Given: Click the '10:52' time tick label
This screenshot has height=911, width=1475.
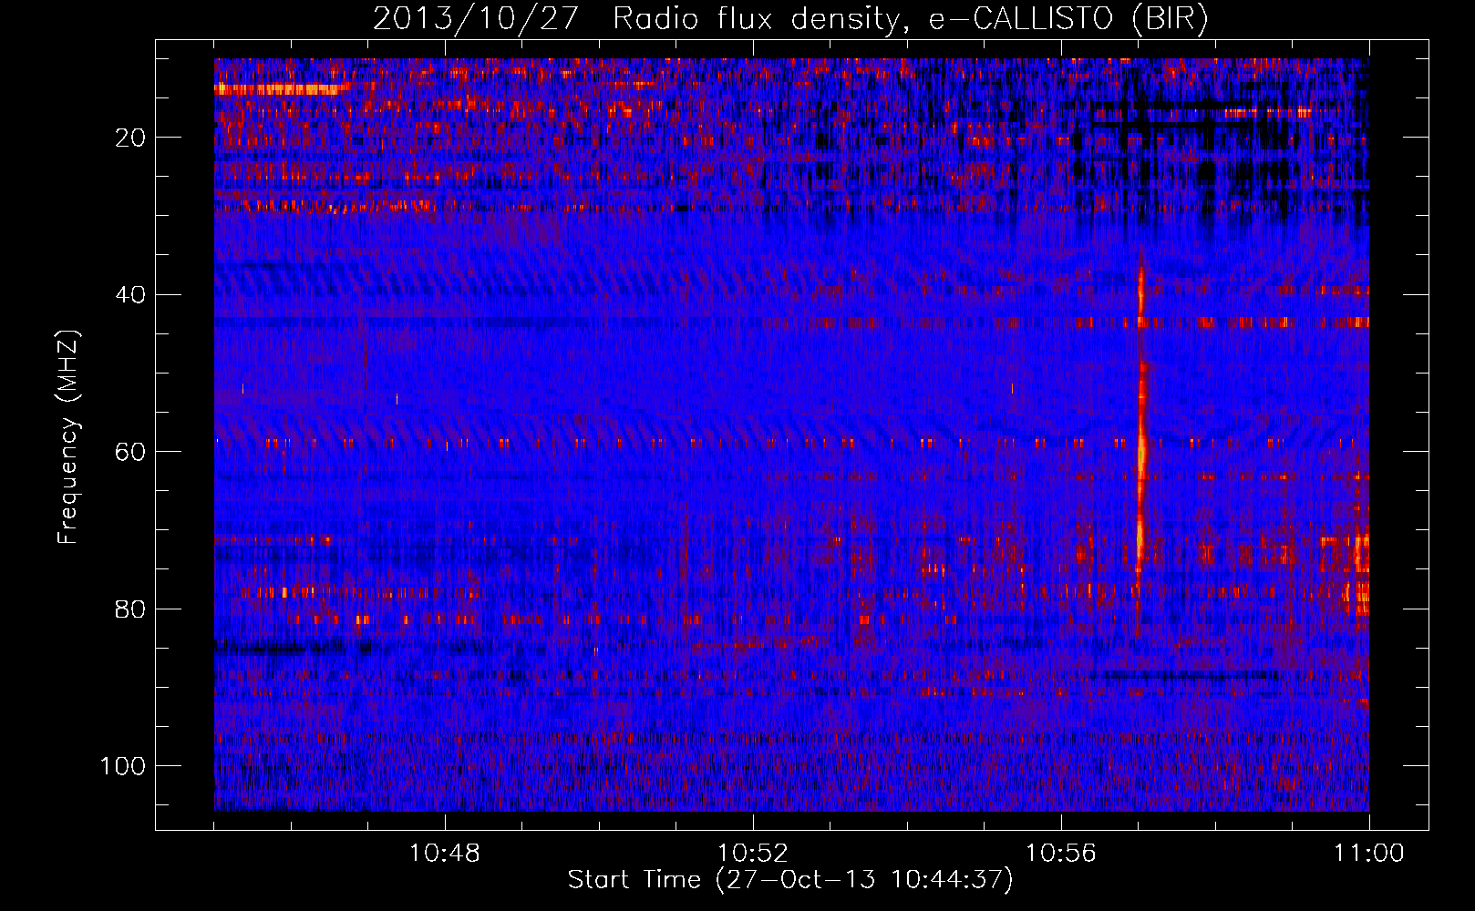Looking at the screenshot, I should tap(753, 854).
